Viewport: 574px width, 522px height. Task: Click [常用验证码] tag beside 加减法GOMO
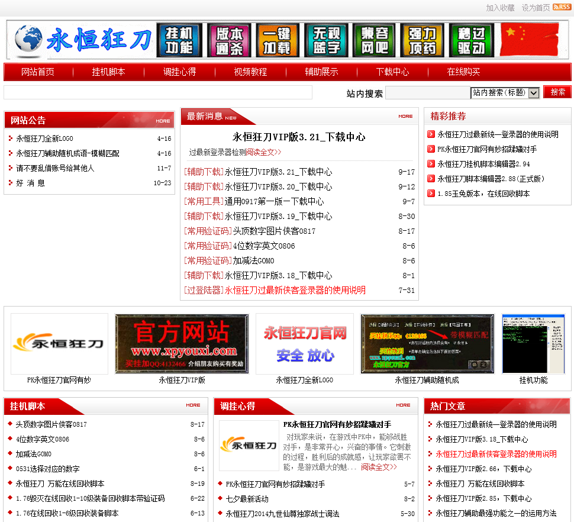point(208,260)
